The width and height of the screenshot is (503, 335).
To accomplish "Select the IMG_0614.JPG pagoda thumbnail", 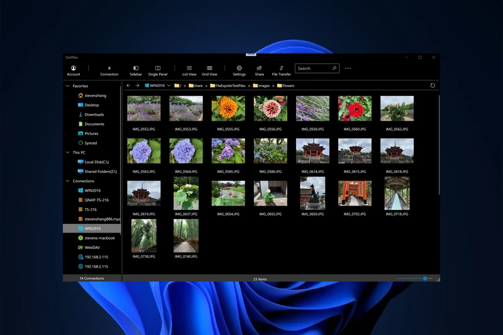I will (x=312, y=151).
